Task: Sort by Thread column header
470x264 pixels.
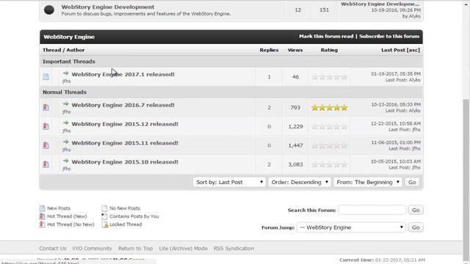Action: click(x=52, y=50)
